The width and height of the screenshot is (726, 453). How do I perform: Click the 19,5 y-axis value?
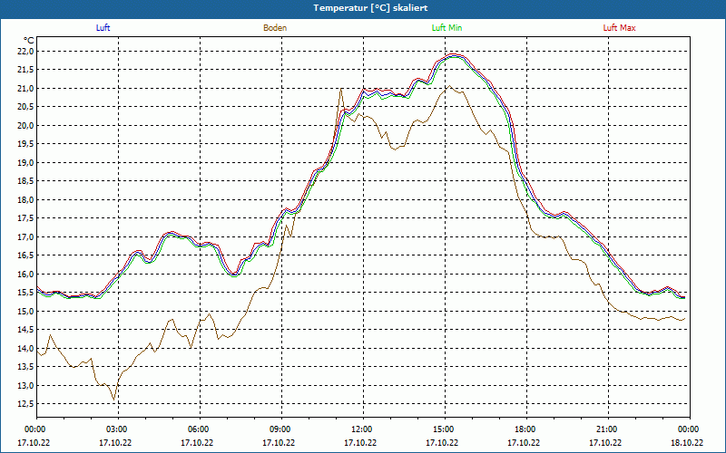click(x=25, y=144)
